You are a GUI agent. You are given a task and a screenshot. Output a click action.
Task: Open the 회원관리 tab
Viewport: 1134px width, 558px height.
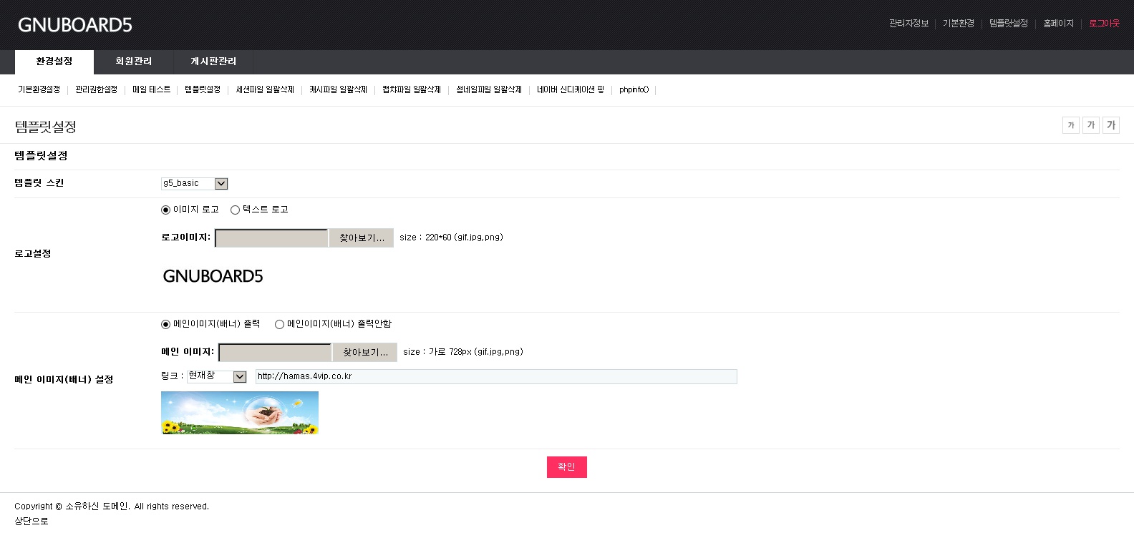pos(133,62)
